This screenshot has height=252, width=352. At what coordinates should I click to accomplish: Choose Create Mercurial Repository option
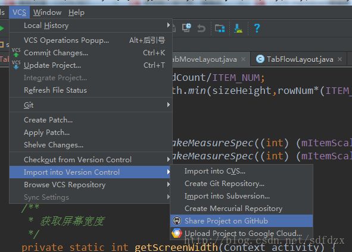point(242,209)
